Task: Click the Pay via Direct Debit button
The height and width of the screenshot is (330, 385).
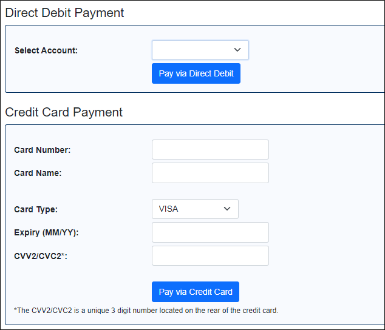Action: coord(196,73)
